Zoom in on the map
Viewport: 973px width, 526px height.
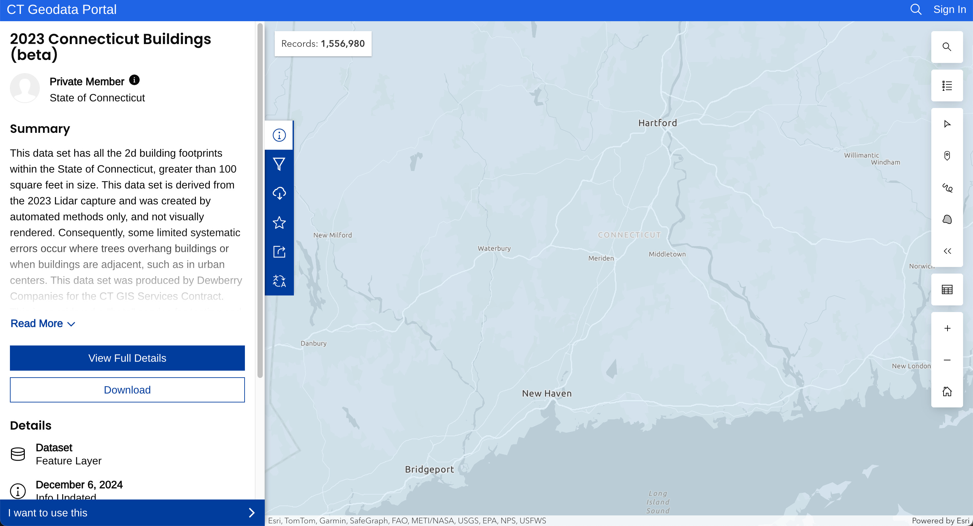tap(947, 328)
